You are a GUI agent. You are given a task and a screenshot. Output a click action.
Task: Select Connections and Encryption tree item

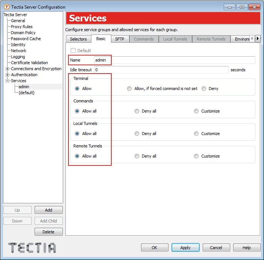pyautogui.click(x=36, y=69)
